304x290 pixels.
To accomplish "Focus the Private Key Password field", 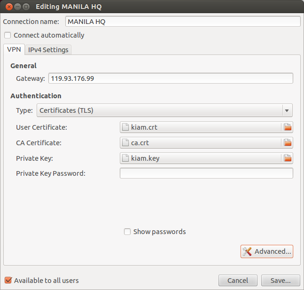I will pyautogui.click(x=206, y=173).
